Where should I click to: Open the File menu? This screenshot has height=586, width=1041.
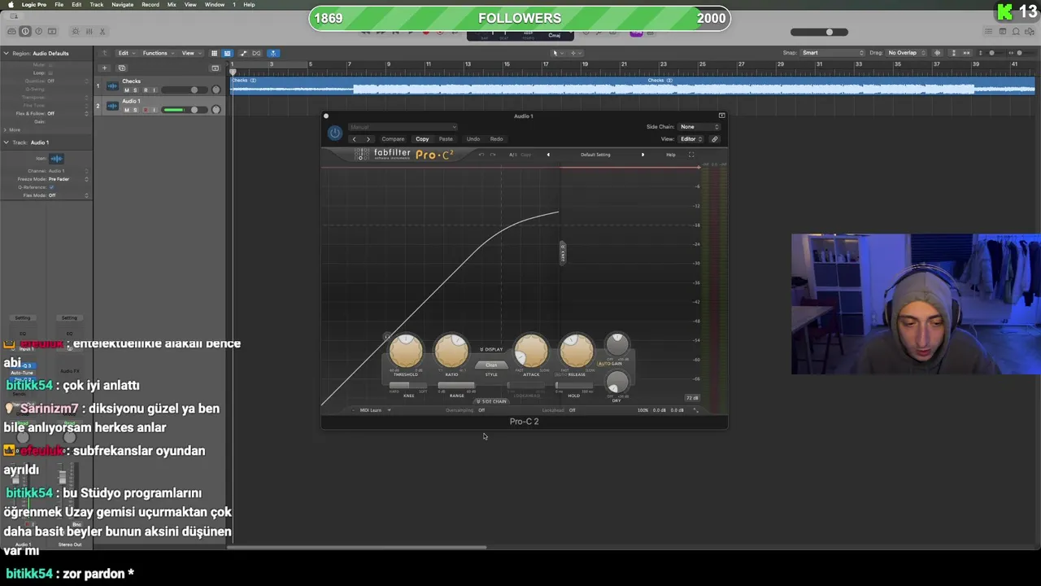tap(59, 5)
